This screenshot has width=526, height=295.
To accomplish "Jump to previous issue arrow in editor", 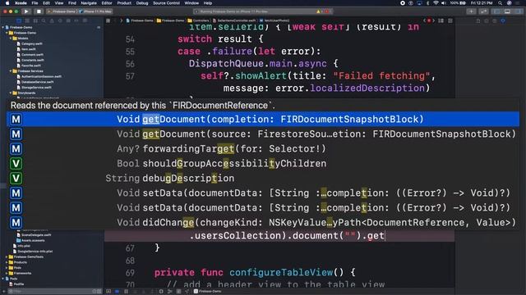I will (424, 20).
